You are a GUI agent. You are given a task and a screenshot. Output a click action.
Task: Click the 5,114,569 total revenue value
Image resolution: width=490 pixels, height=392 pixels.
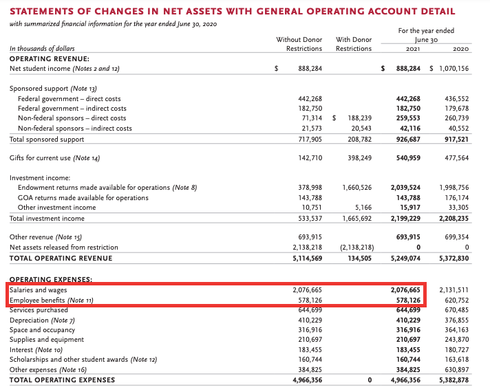point(308,259)
